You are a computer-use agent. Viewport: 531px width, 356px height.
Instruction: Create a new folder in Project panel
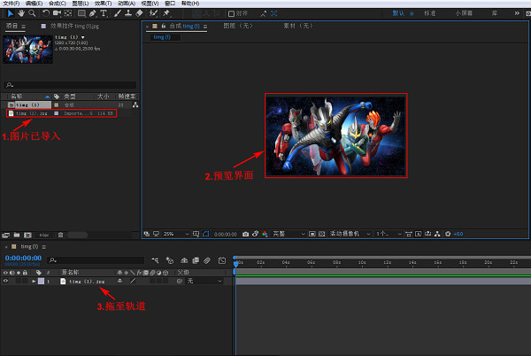click(17, 235)
